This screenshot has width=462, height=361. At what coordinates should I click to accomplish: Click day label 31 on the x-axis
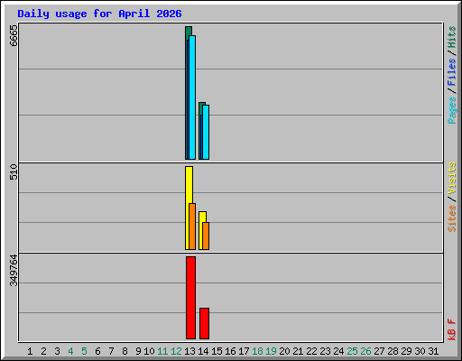pyautogui.click(x=433, y=351)
